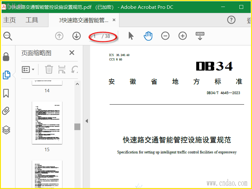
Task: Zoom in with the plus icon
Action: [x=183, y=36]
